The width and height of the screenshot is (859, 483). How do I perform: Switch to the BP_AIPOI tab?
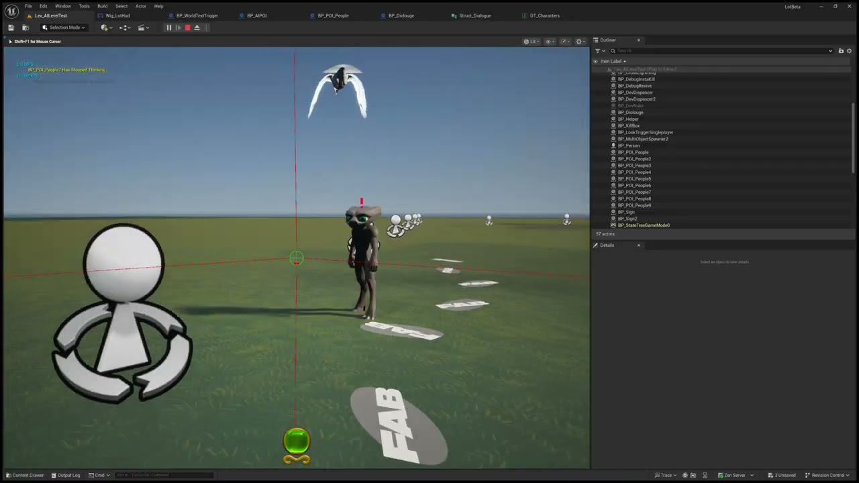pos(256,15)
